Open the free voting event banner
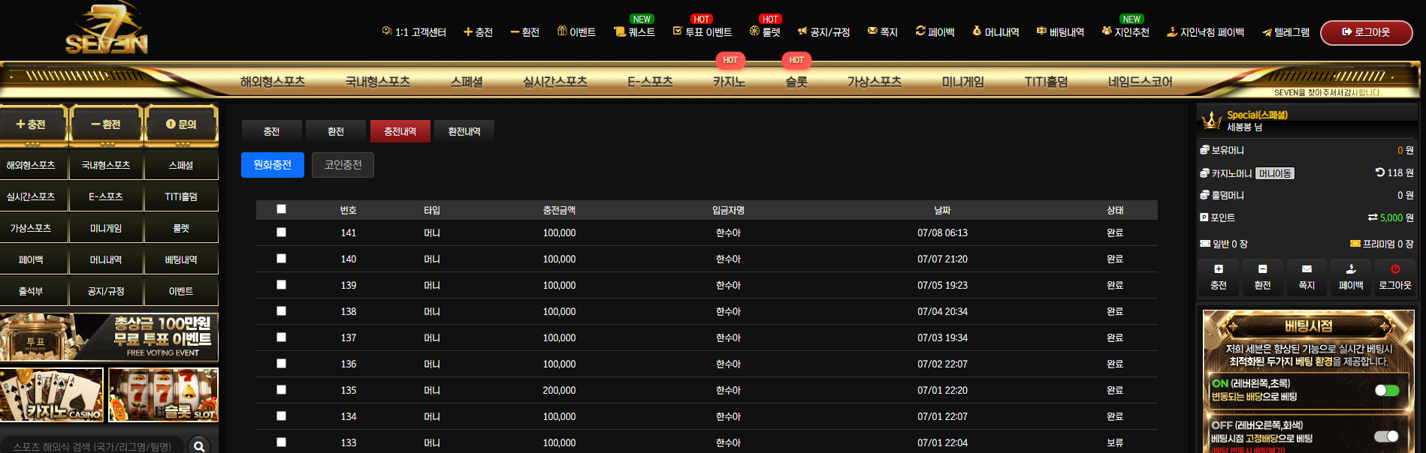The image size is (1426, 453). click(109, 337)
